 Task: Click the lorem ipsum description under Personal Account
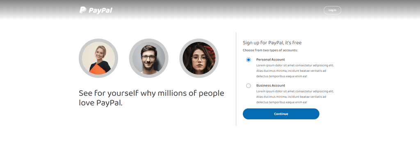point(295,71)
